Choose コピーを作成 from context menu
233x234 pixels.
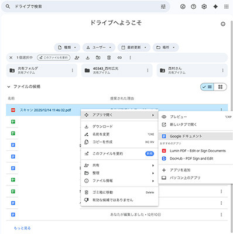tap(119, 142)
